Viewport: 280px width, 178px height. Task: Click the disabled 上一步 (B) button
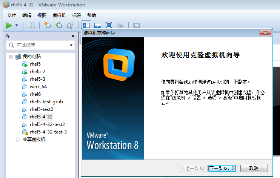click(x=194, y=168)
